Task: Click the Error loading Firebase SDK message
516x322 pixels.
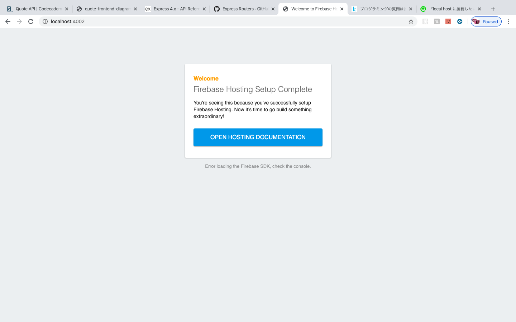Action: tap(258, 166)
